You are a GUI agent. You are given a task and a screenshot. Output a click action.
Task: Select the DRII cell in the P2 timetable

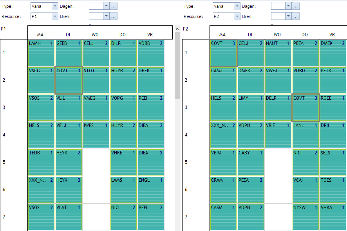(x=333, y=135)
